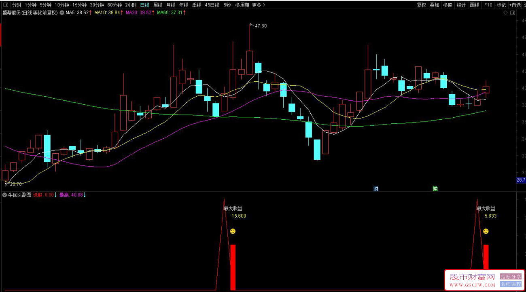Screen dimensions: 526x292
Task: Switch to 分时 intraday view
Action: (x=17, y=5)
